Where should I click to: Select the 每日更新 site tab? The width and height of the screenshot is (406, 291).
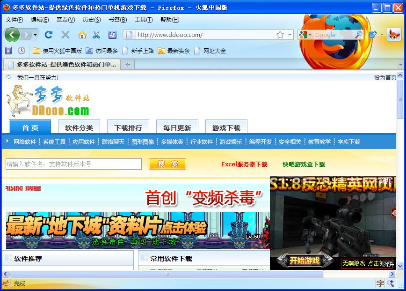[x=177, y=127]
